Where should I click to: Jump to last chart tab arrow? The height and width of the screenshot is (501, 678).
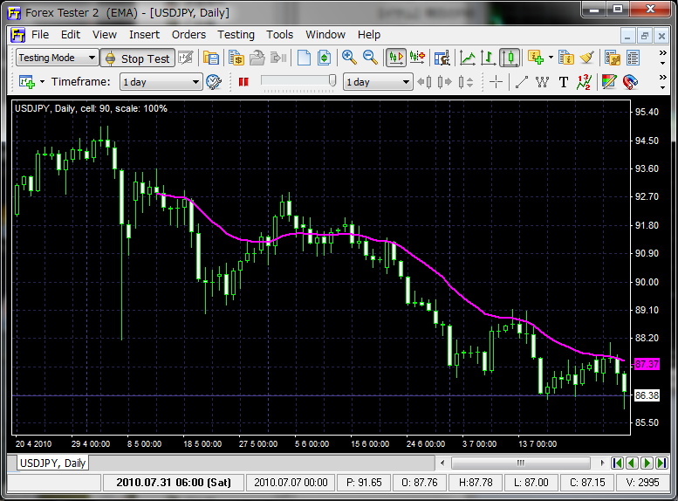661,463
